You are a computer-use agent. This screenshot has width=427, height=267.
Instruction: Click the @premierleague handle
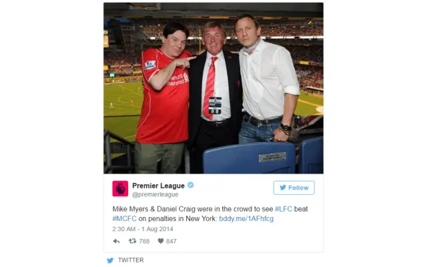[155, 194]
